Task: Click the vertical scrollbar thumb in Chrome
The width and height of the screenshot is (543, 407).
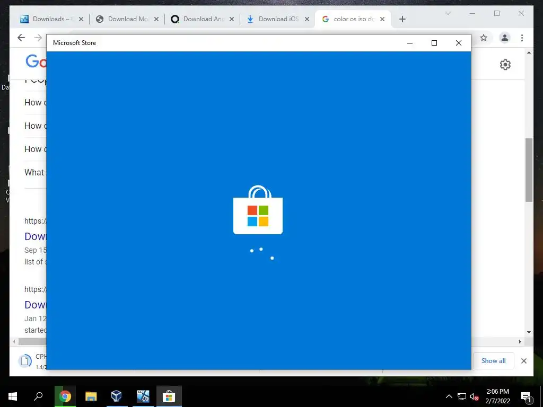Action: pyautogui.click(x=529, y=170)
